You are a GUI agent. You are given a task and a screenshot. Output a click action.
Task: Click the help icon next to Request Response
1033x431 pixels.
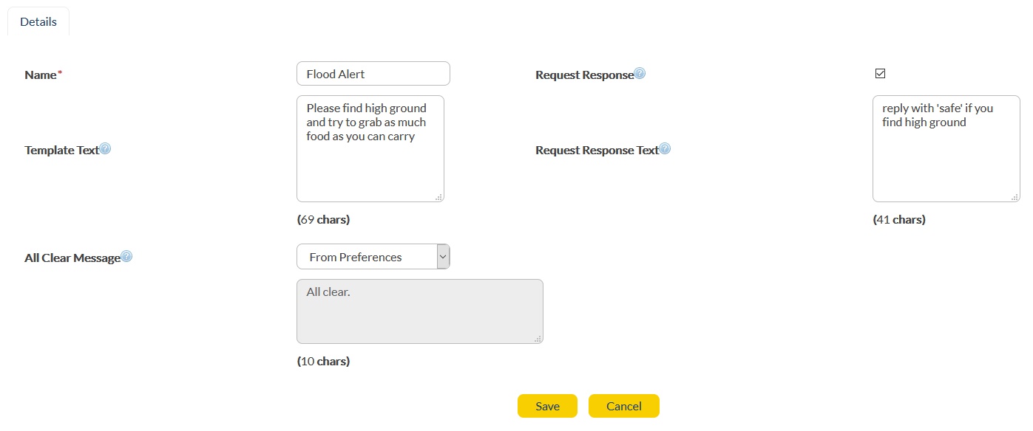click(x=640, y=74)
